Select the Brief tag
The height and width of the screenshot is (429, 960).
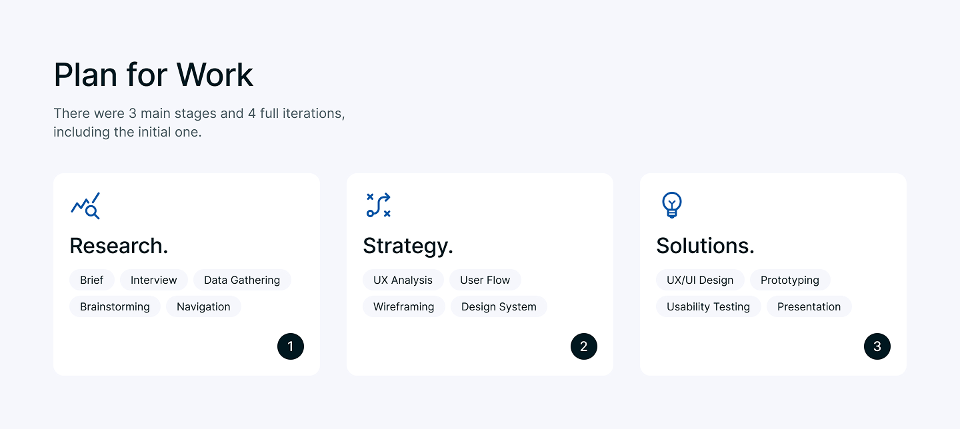pos(92,280)
